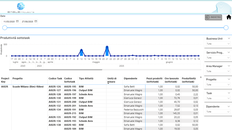Open the calendar picker for end date 27/08/2025
This screenshot has width=232, height=130.
[x=36, y=22]
